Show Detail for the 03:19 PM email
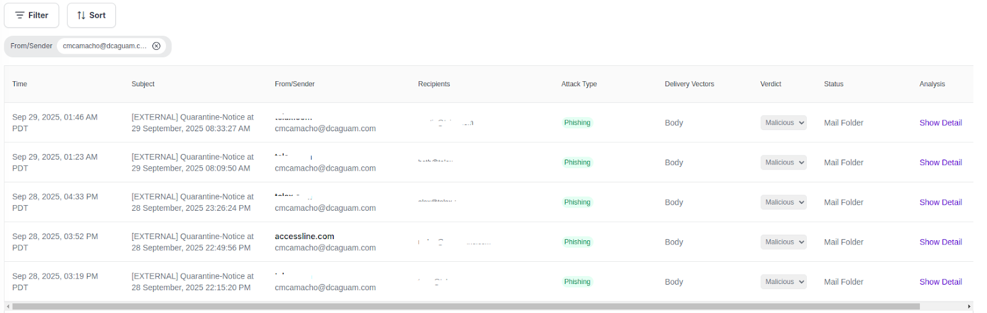987x313 pixels. coord(940,282)
